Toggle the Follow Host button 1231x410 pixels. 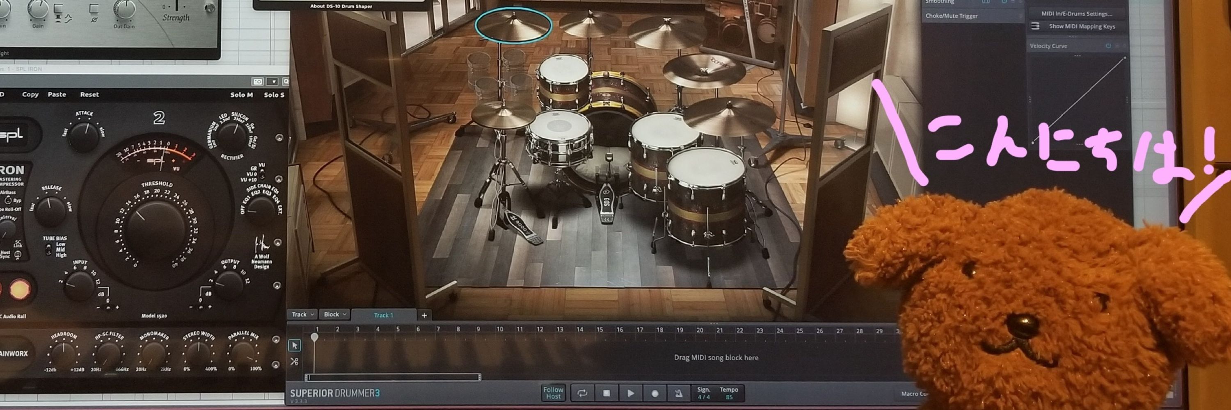554,393
